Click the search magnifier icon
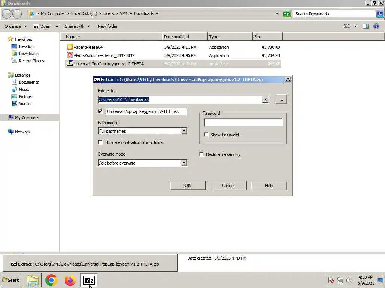The height and width of the screenshot is (288, 385). (x=380, y=14)
